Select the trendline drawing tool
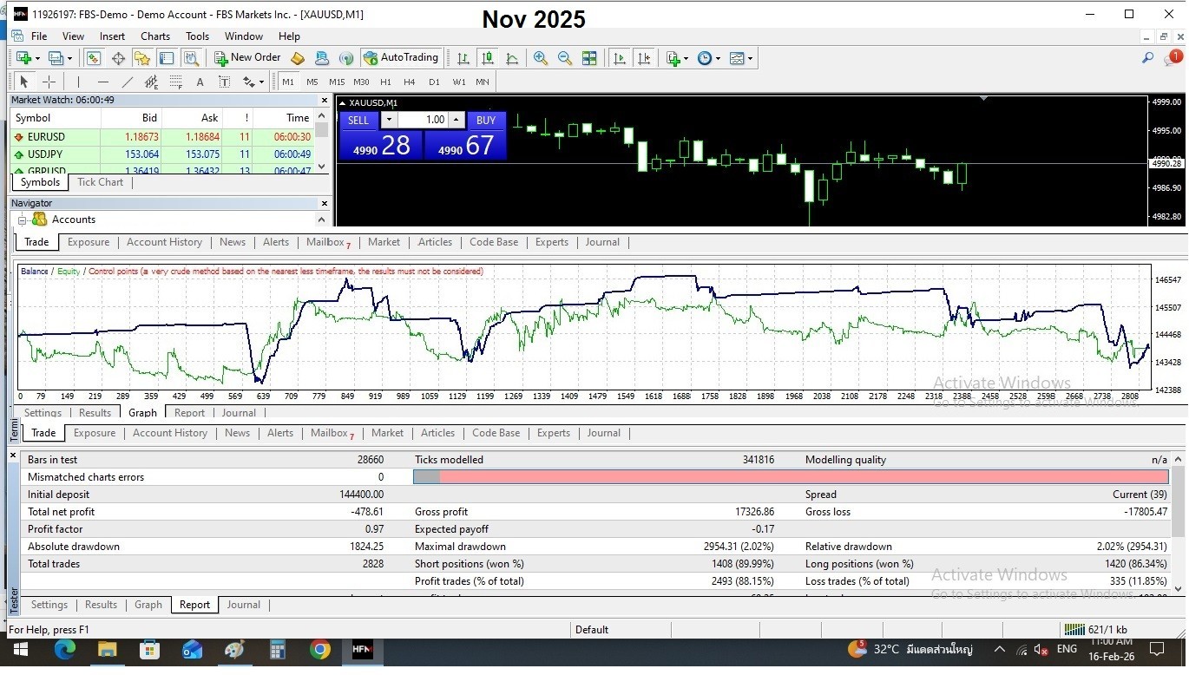 pos(128,82)
